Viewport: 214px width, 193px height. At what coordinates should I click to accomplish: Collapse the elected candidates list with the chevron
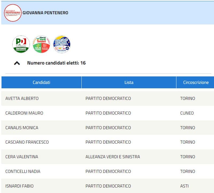17,63
